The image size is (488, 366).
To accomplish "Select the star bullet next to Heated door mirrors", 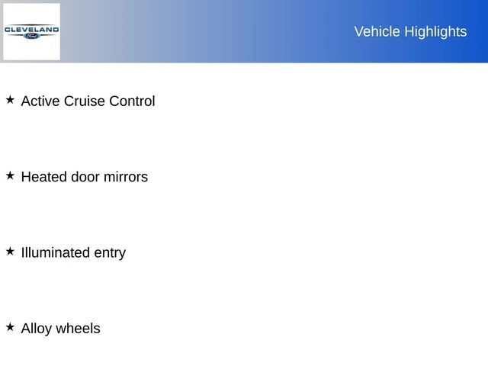I will (x=10, y=175).
